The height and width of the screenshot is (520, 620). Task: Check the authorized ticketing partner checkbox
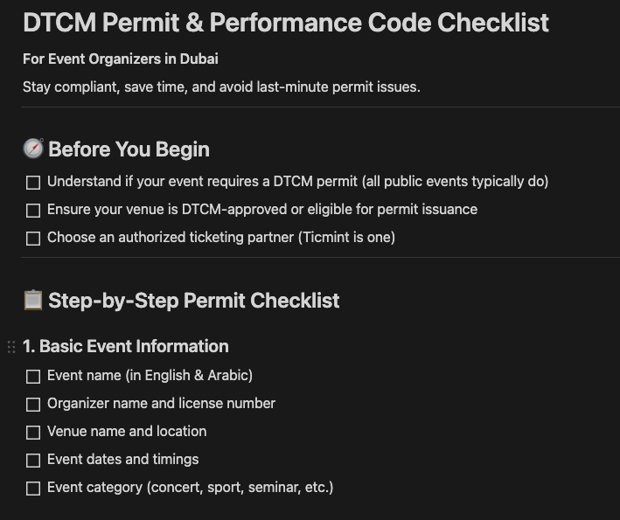tap(33, 239)
